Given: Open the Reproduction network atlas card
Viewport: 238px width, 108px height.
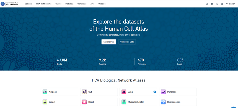Looking at the screenshot, I should (x=178, y=102).
